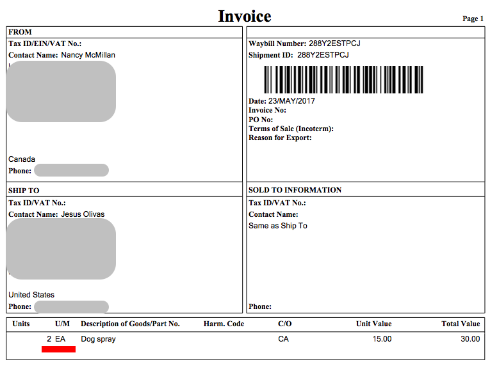
Task: Click the Waybill Number 288Y2ESTPCJ line
Action: (304, 43)
